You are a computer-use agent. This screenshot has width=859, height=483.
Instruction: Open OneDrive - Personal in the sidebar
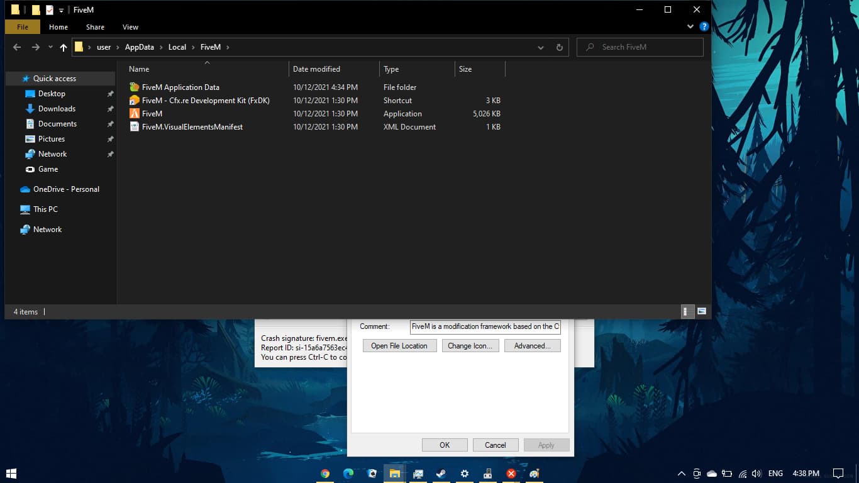[66, 189]
